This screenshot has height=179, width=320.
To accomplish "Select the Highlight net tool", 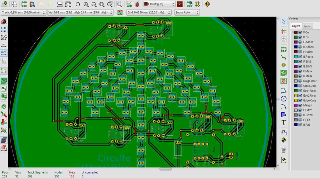I will tap(283, 31).
